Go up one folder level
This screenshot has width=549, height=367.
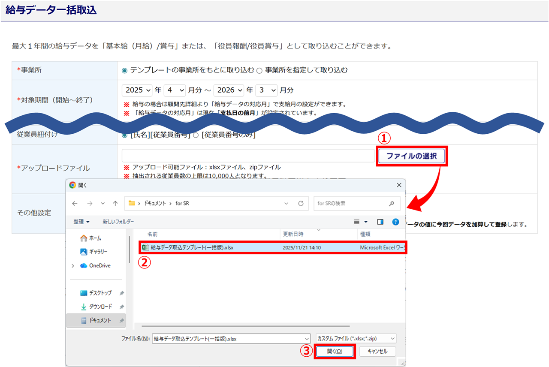tap(115, 203)
